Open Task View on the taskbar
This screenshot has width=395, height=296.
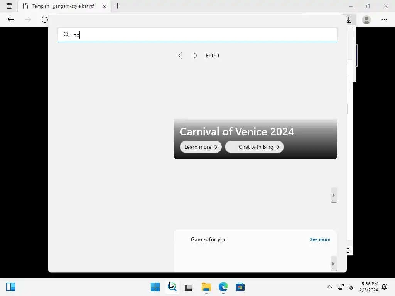pos(189,287)
